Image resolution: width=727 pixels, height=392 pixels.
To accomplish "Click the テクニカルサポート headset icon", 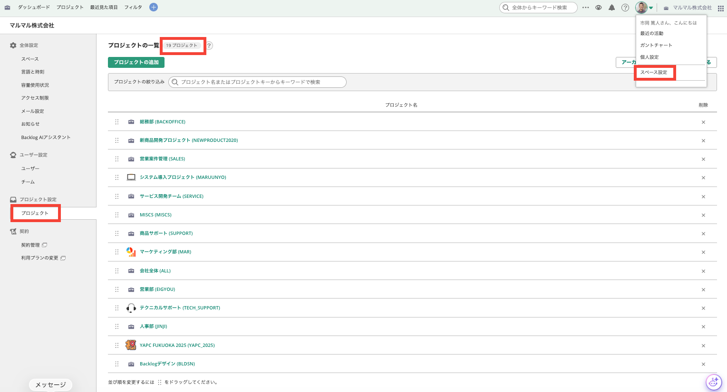I will 131,308.
